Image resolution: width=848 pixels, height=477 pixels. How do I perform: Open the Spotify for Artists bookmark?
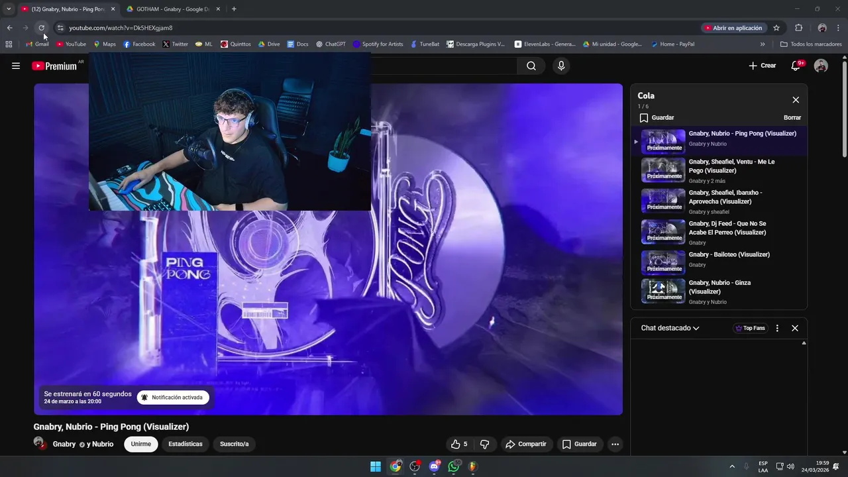378,44
